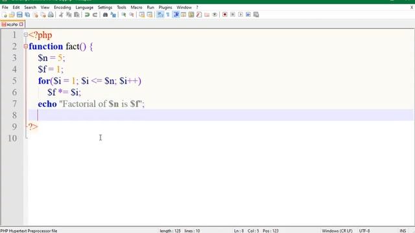Click the Zoom Out toolbar icon
The height and width of the screenshot is (233, 415).
[x=131, y=15]
